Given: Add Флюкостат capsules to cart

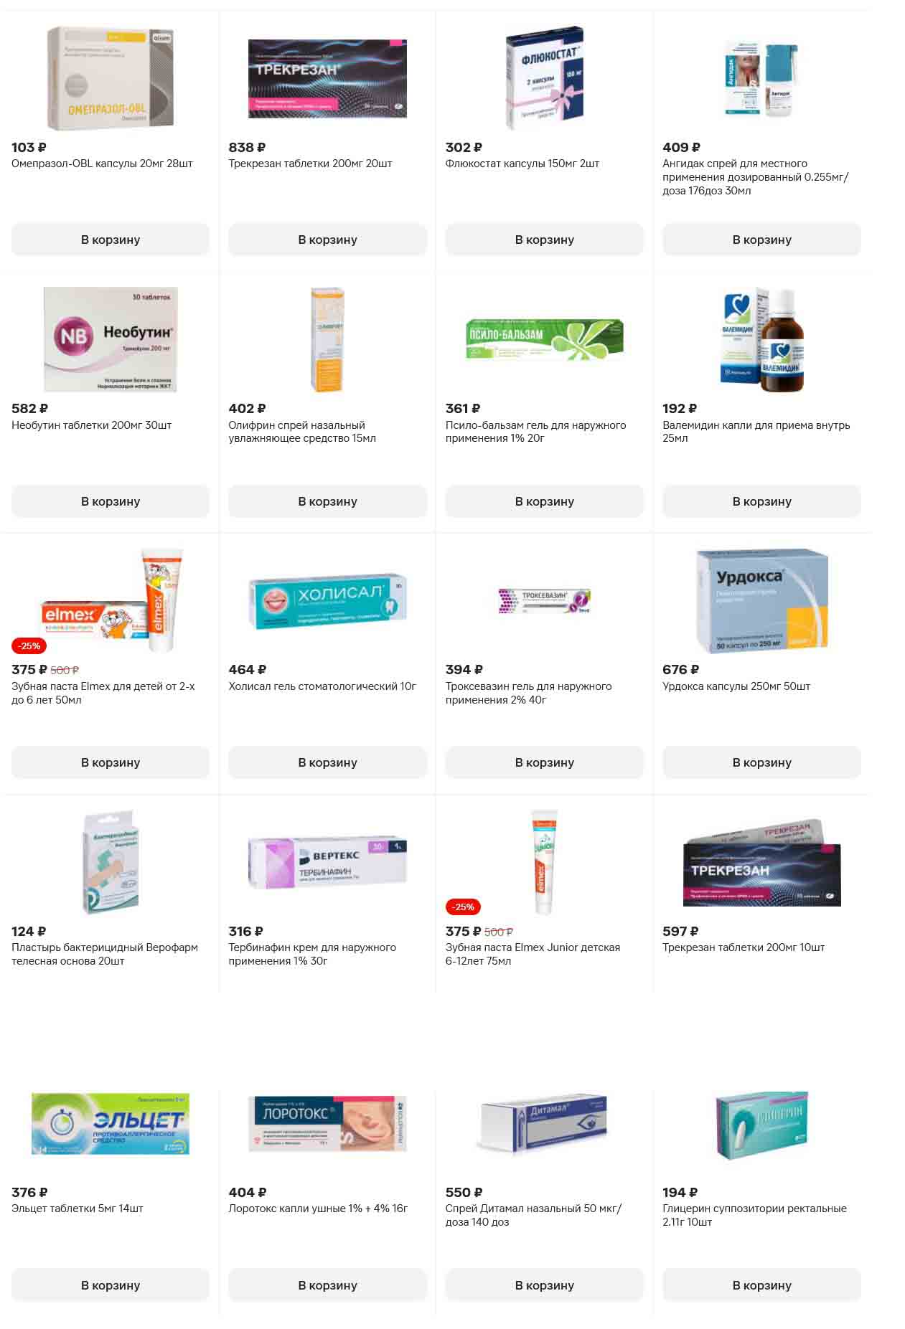Looking at the screenshot, I should click(544, 240).
